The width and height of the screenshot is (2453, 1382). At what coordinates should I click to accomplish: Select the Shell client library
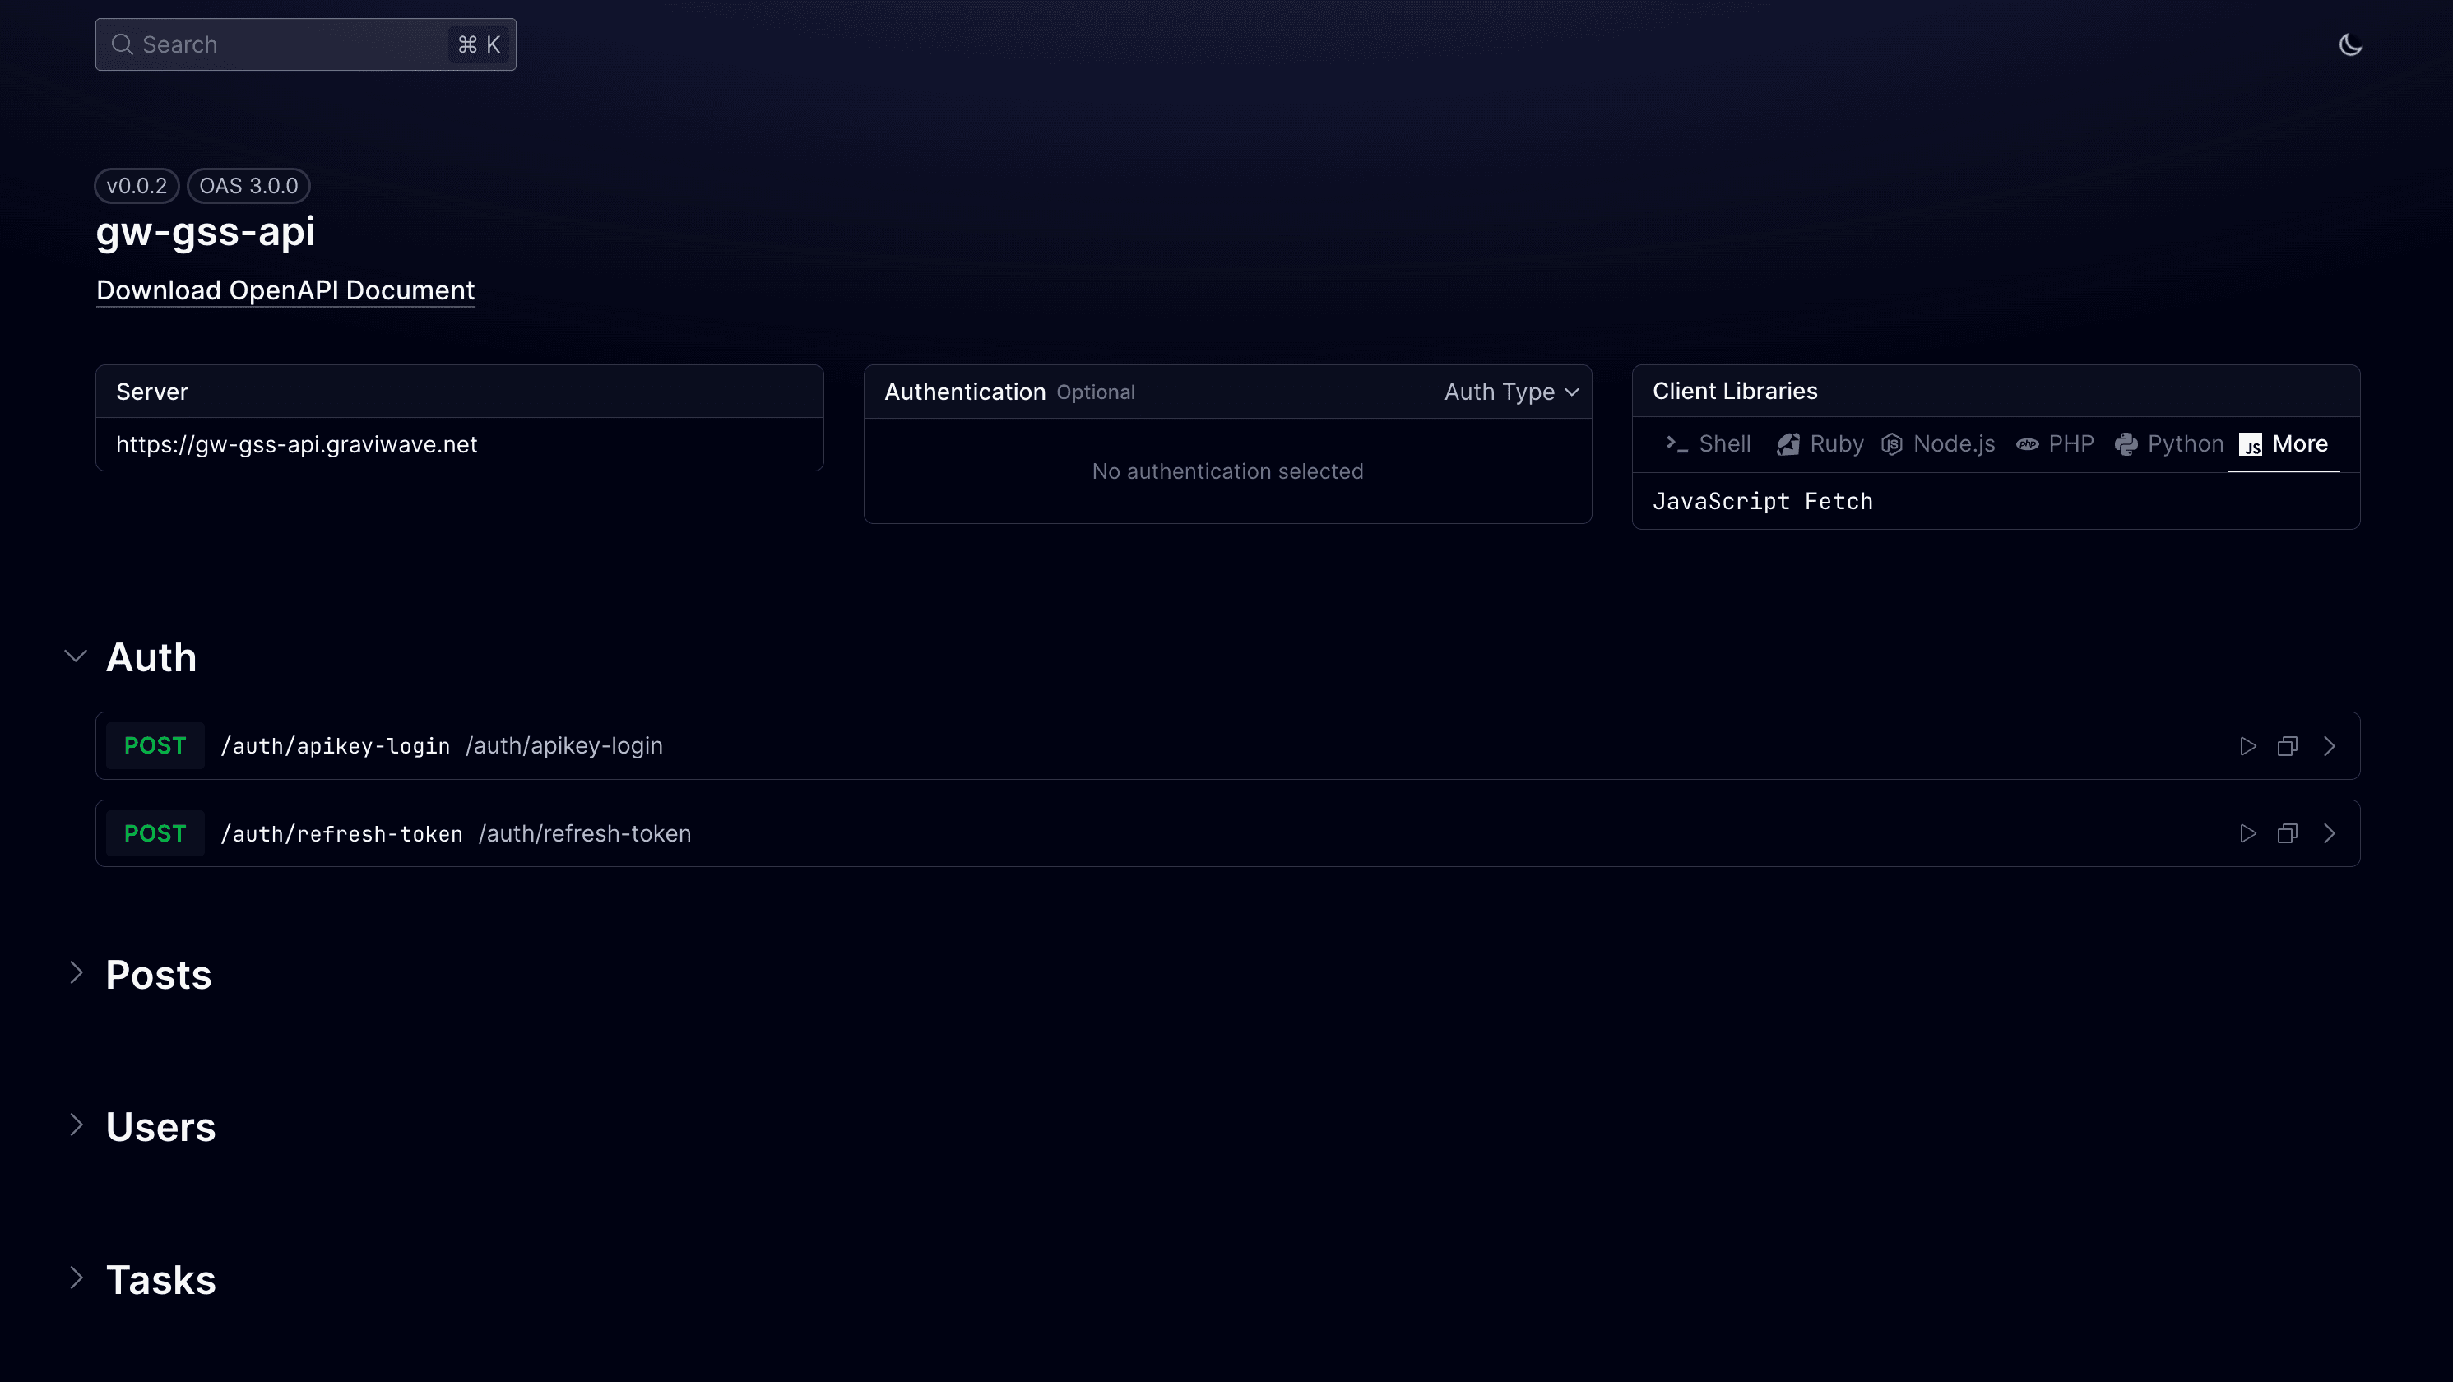tap(1709, 444)
